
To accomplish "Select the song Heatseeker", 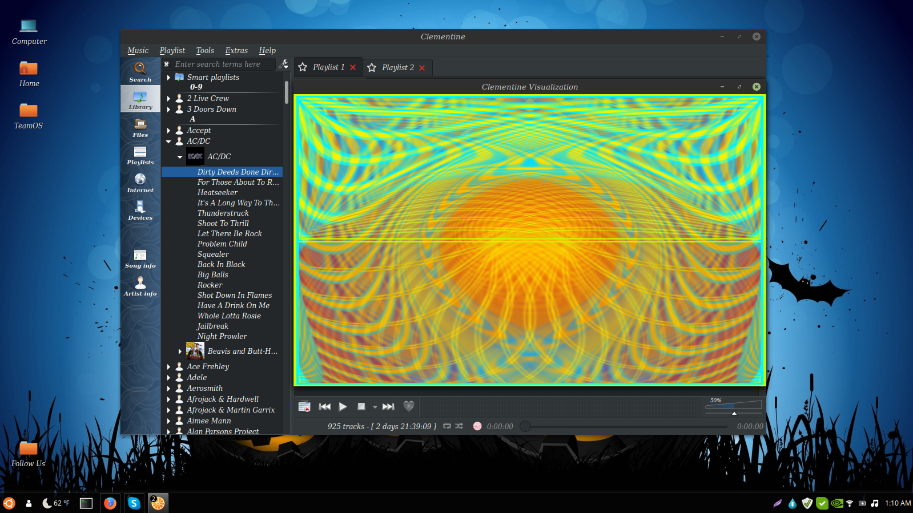I will [217, 192].
